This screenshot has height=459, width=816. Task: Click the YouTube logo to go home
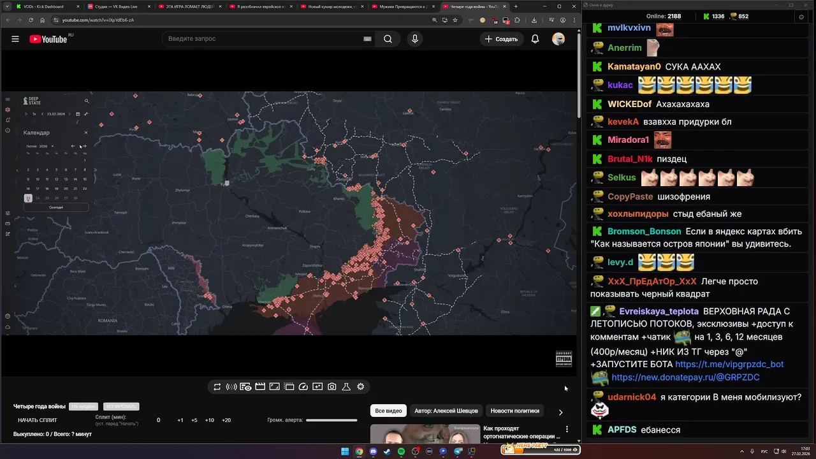(x=48, y=39)
